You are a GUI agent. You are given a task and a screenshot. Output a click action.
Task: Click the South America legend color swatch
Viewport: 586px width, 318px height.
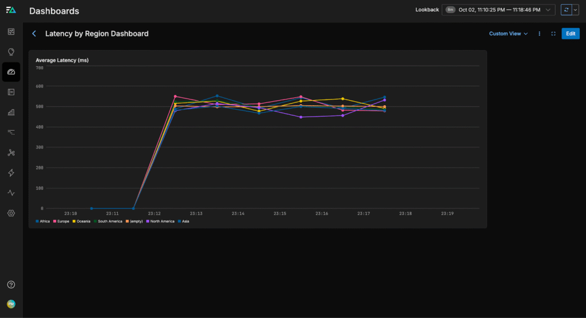[96, 221]
